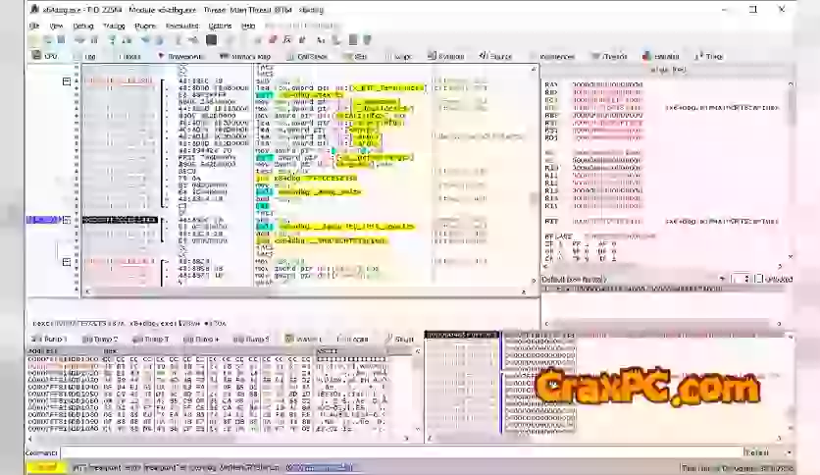Image resolution: width=820 pixels, height=475 pixels.
Task: Click the black square toolbar icon
Action: (x=211, y=40)
